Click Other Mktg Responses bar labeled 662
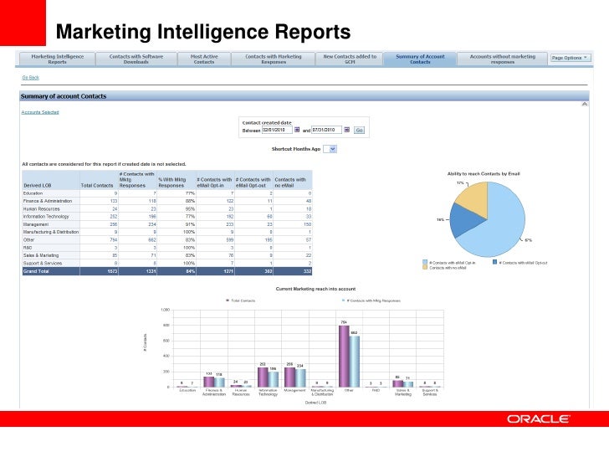 coord(354,362)
